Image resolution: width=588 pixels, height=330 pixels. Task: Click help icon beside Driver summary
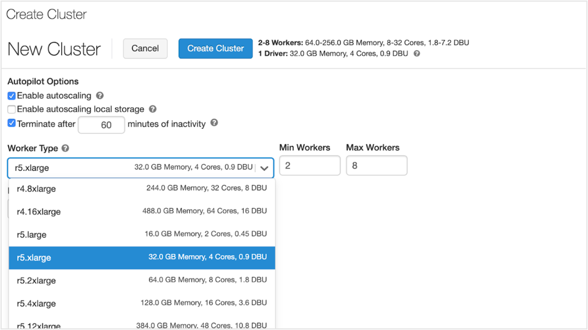[416, 54]
